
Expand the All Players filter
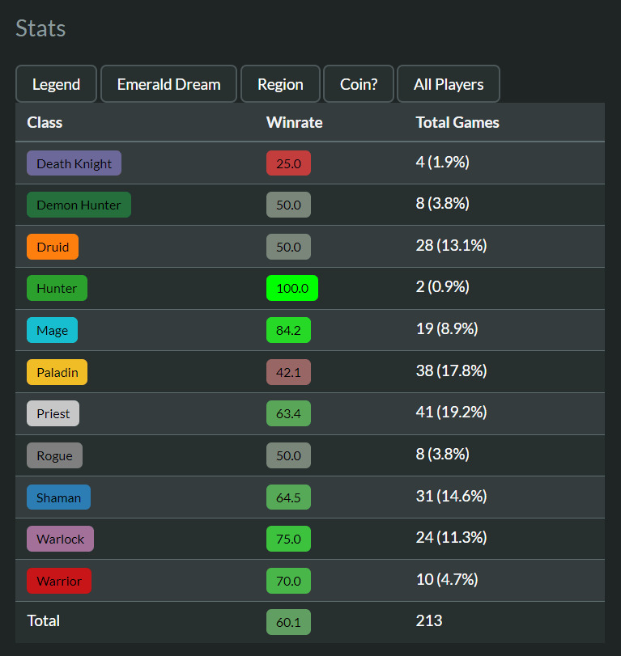[449, 84]
